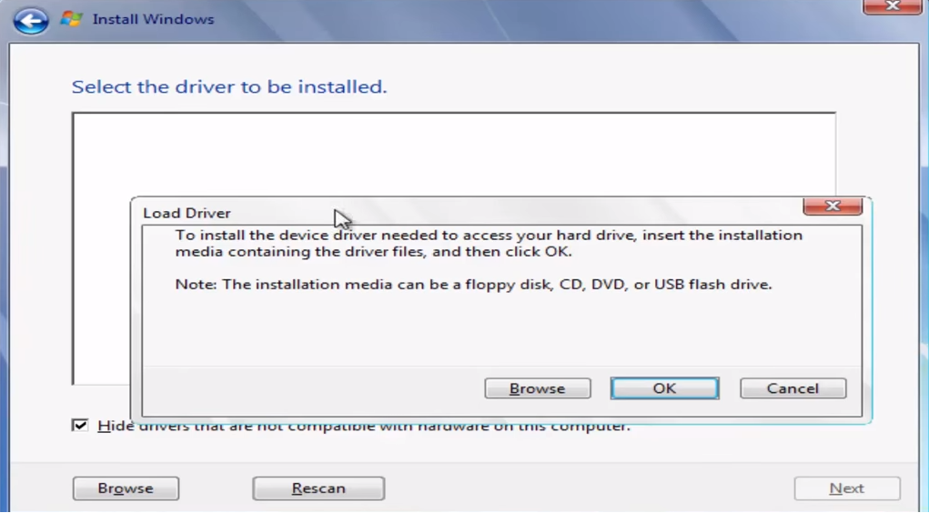This screenshot has height=513, width=929.
Task: Cancel the Load Driver dialog
Action: click(793, 388)
